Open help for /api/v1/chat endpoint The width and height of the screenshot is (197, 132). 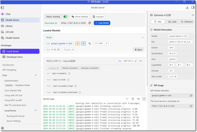68,80
